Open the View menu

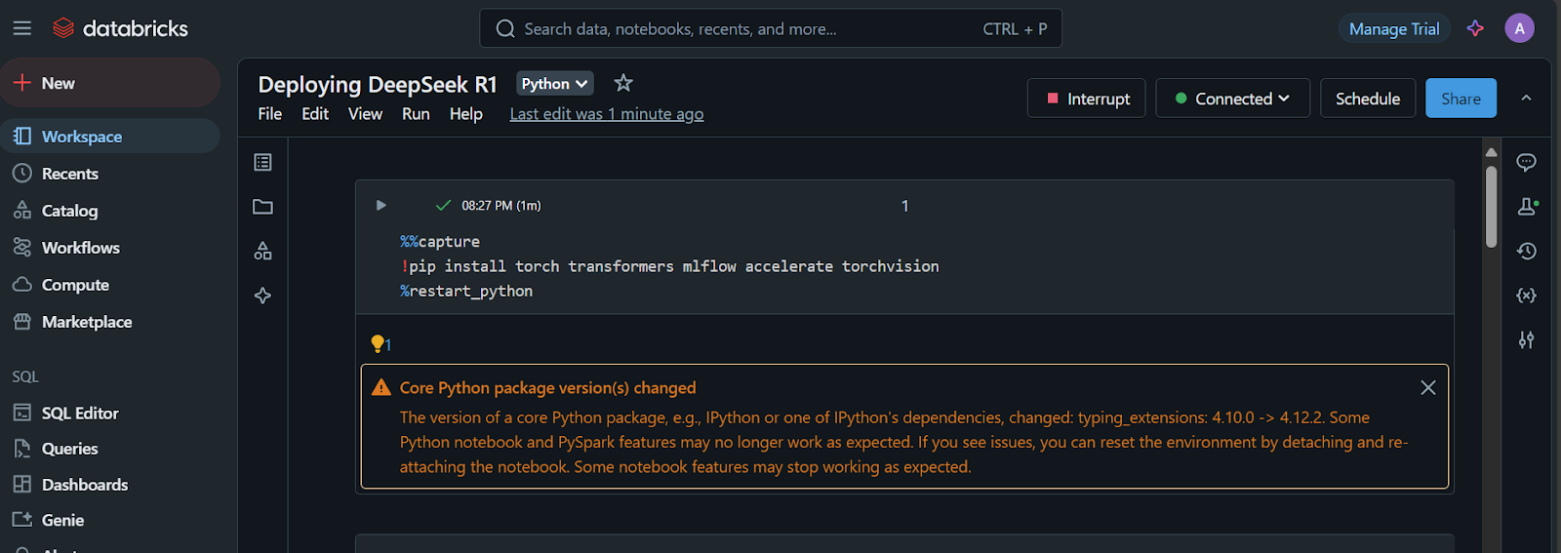pyautogui.click(x=365, y=114)
